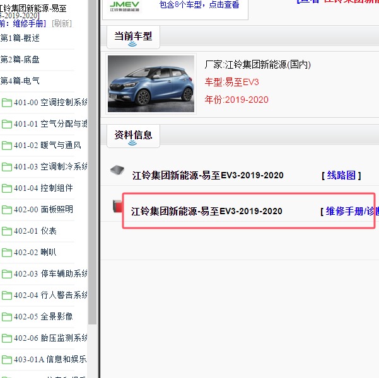Image resolution: width=379 pixels, height=378 pixels.
Task: Open 402-05 全景影像 tree entry
Action: click(44, 316)
